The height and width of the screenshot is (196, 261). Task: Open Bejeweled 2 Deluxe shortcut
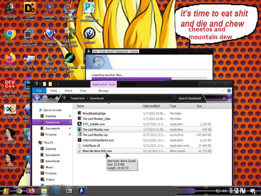(49, 12)
